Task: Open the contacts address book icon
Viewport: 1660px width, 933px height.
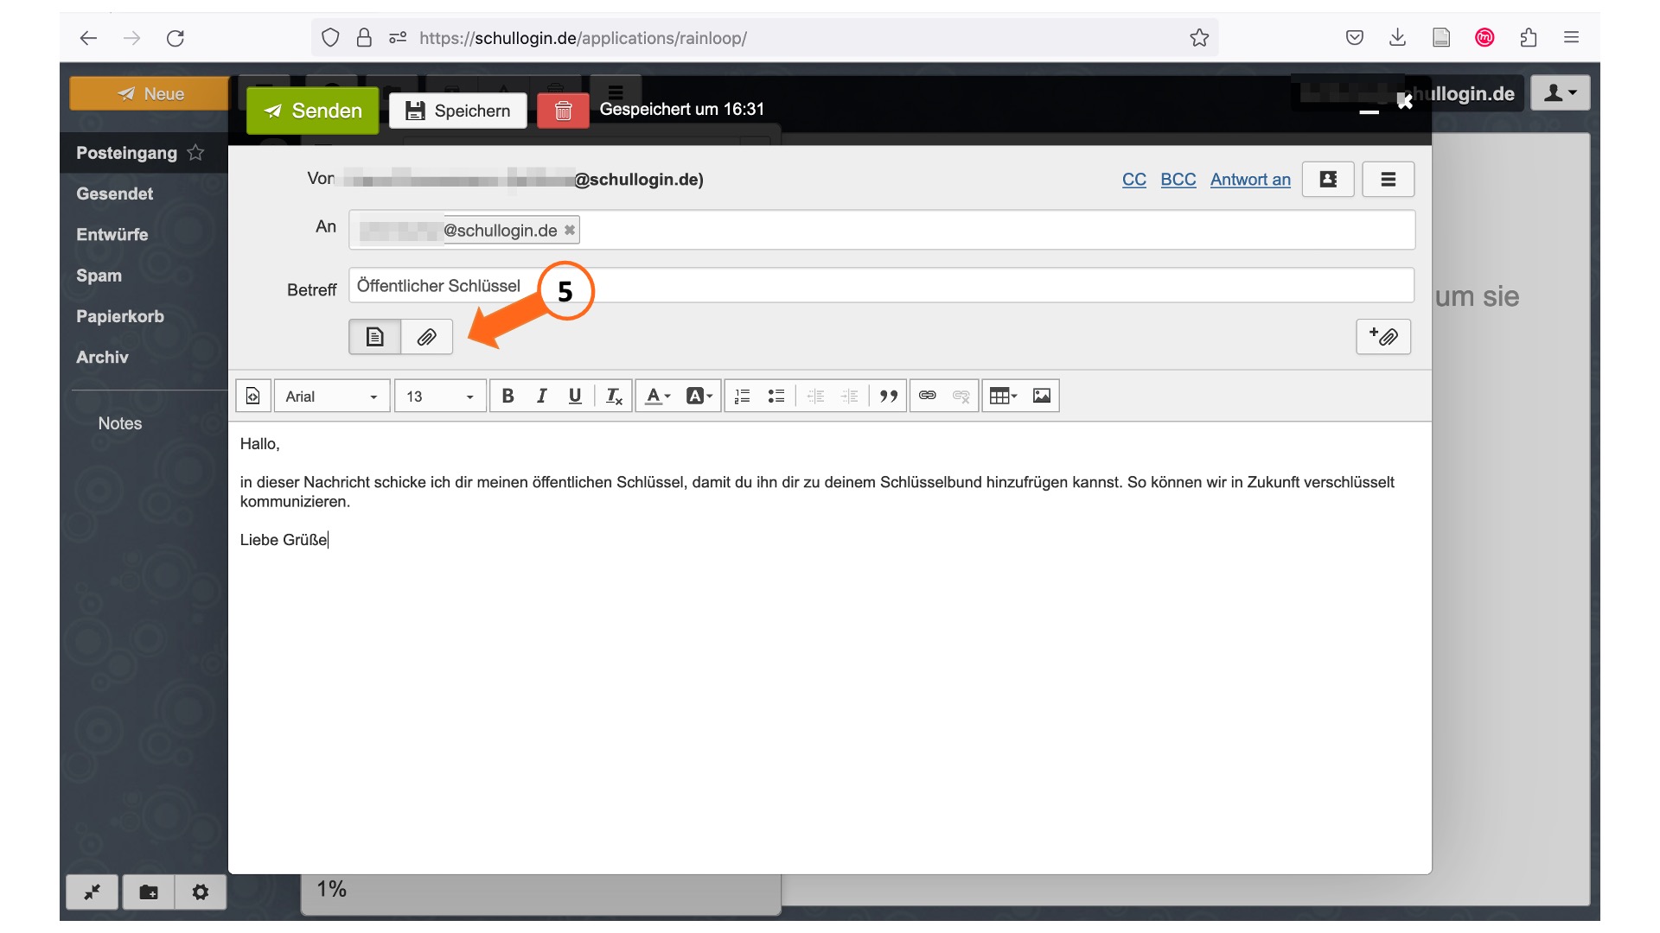Action: 1328,180
